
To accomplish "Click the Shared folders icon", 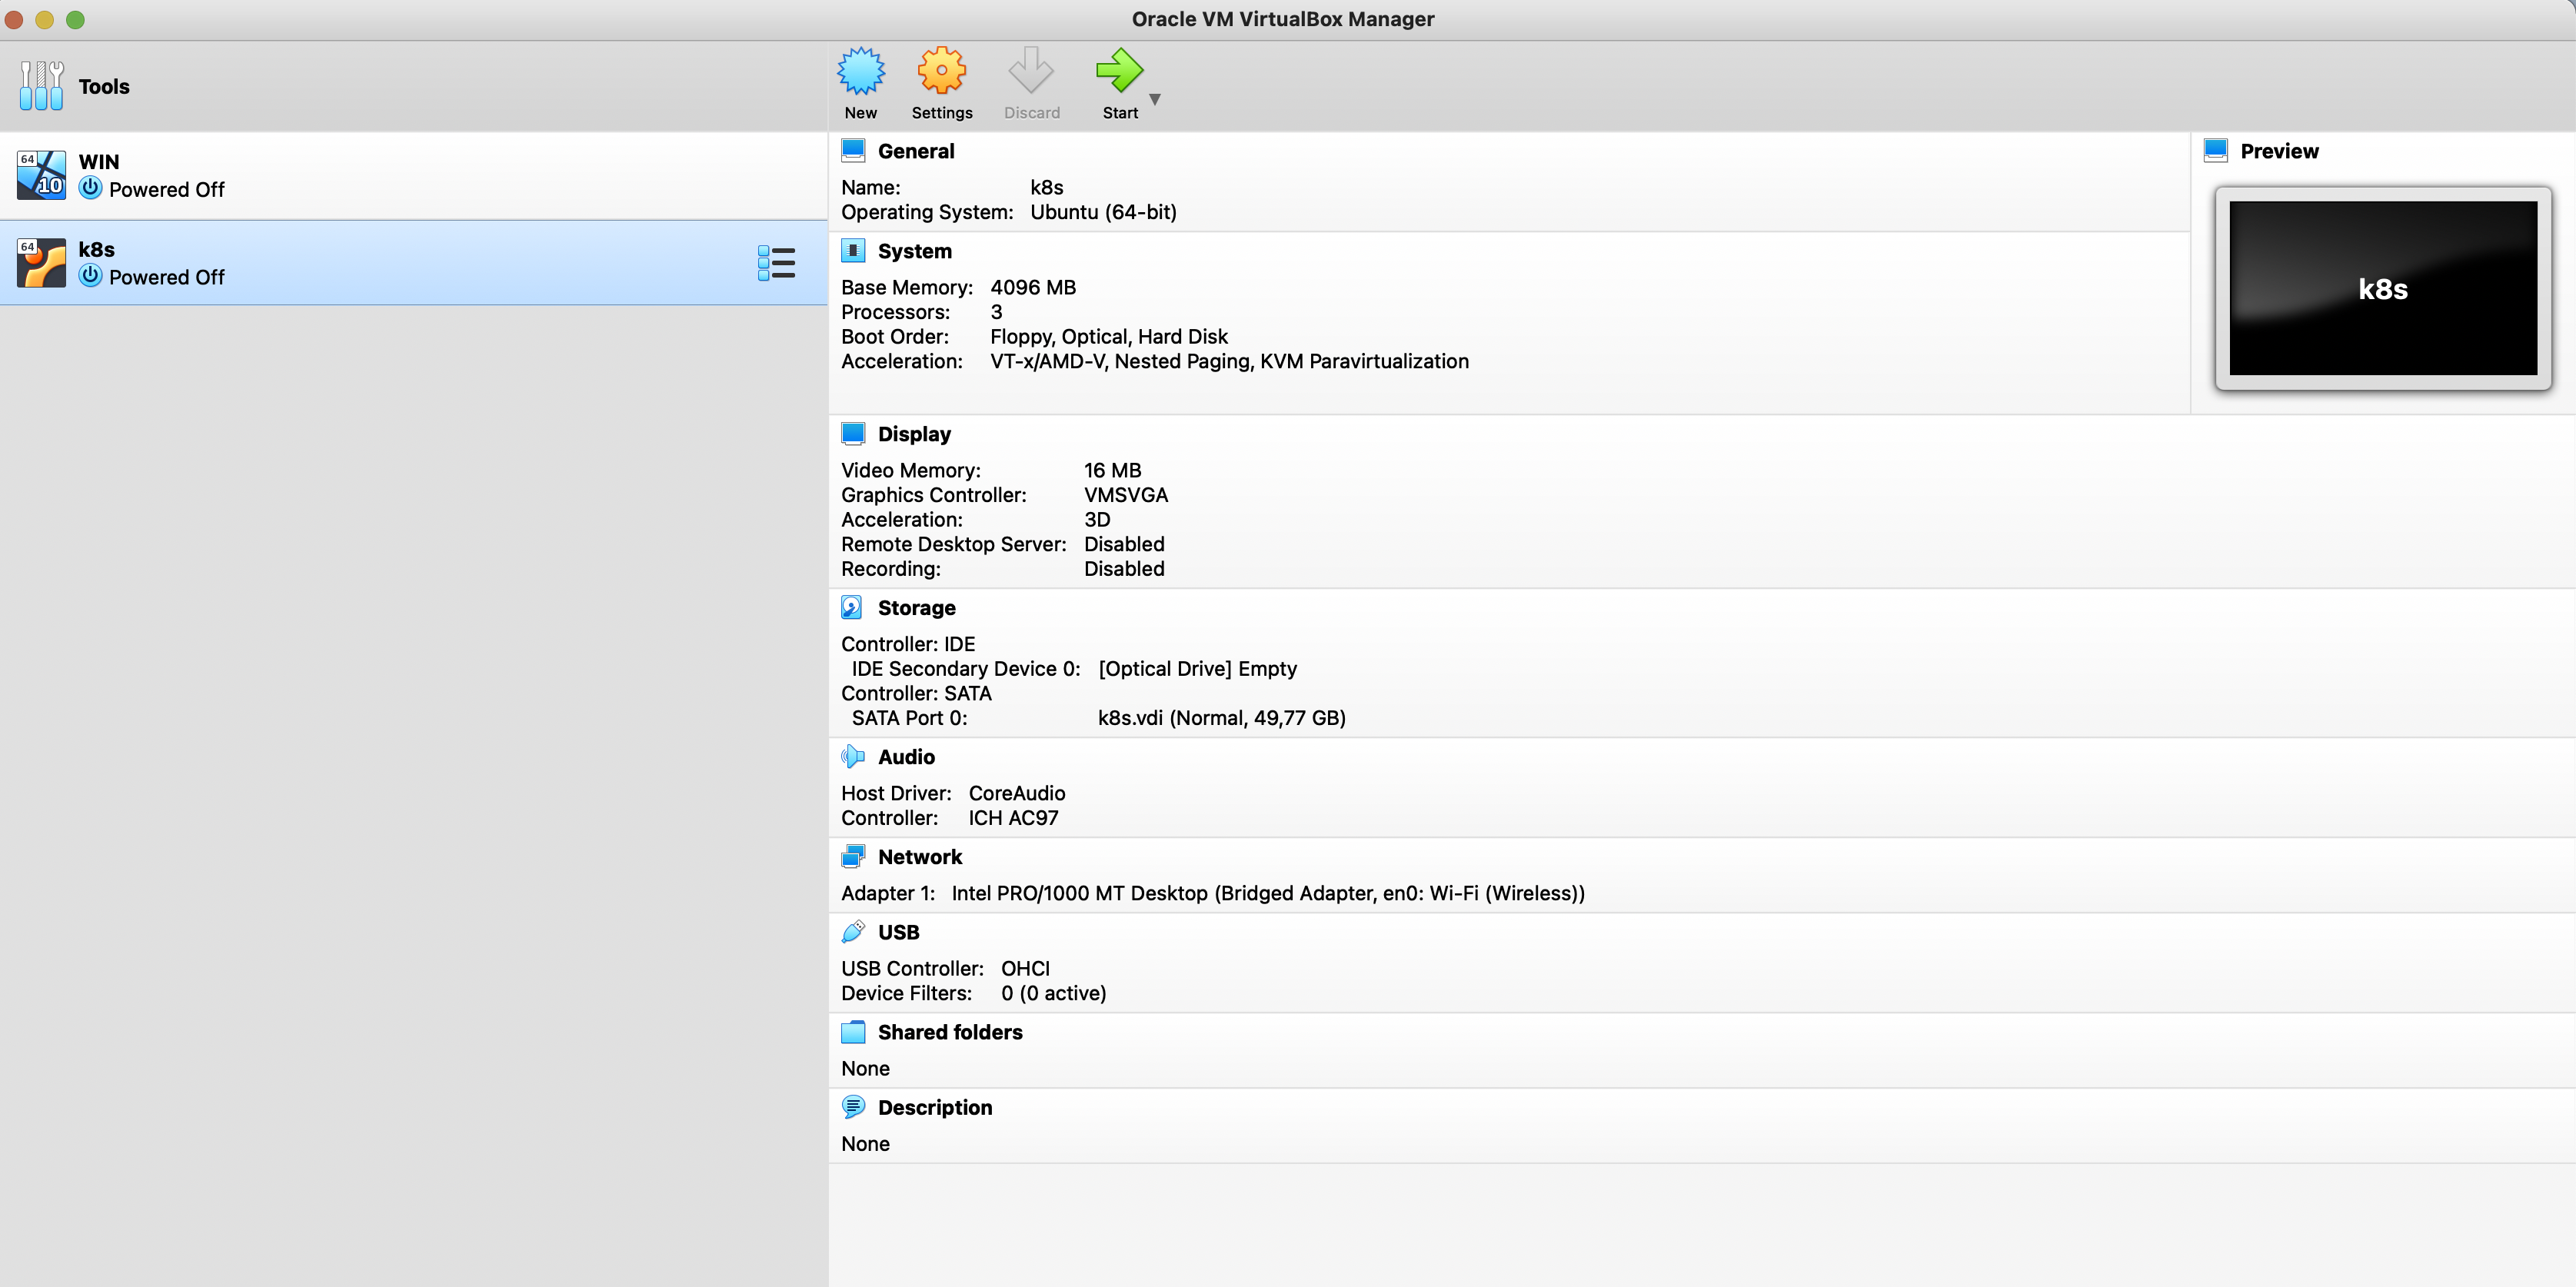I will [x=853, y=1031].
